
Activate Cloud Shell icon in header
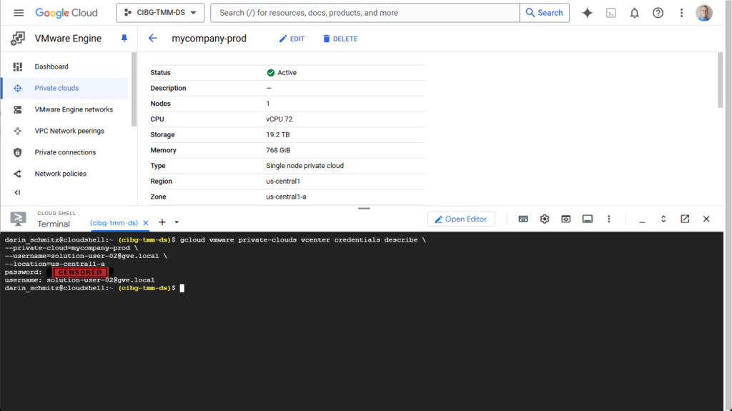[x=611, y=13]
